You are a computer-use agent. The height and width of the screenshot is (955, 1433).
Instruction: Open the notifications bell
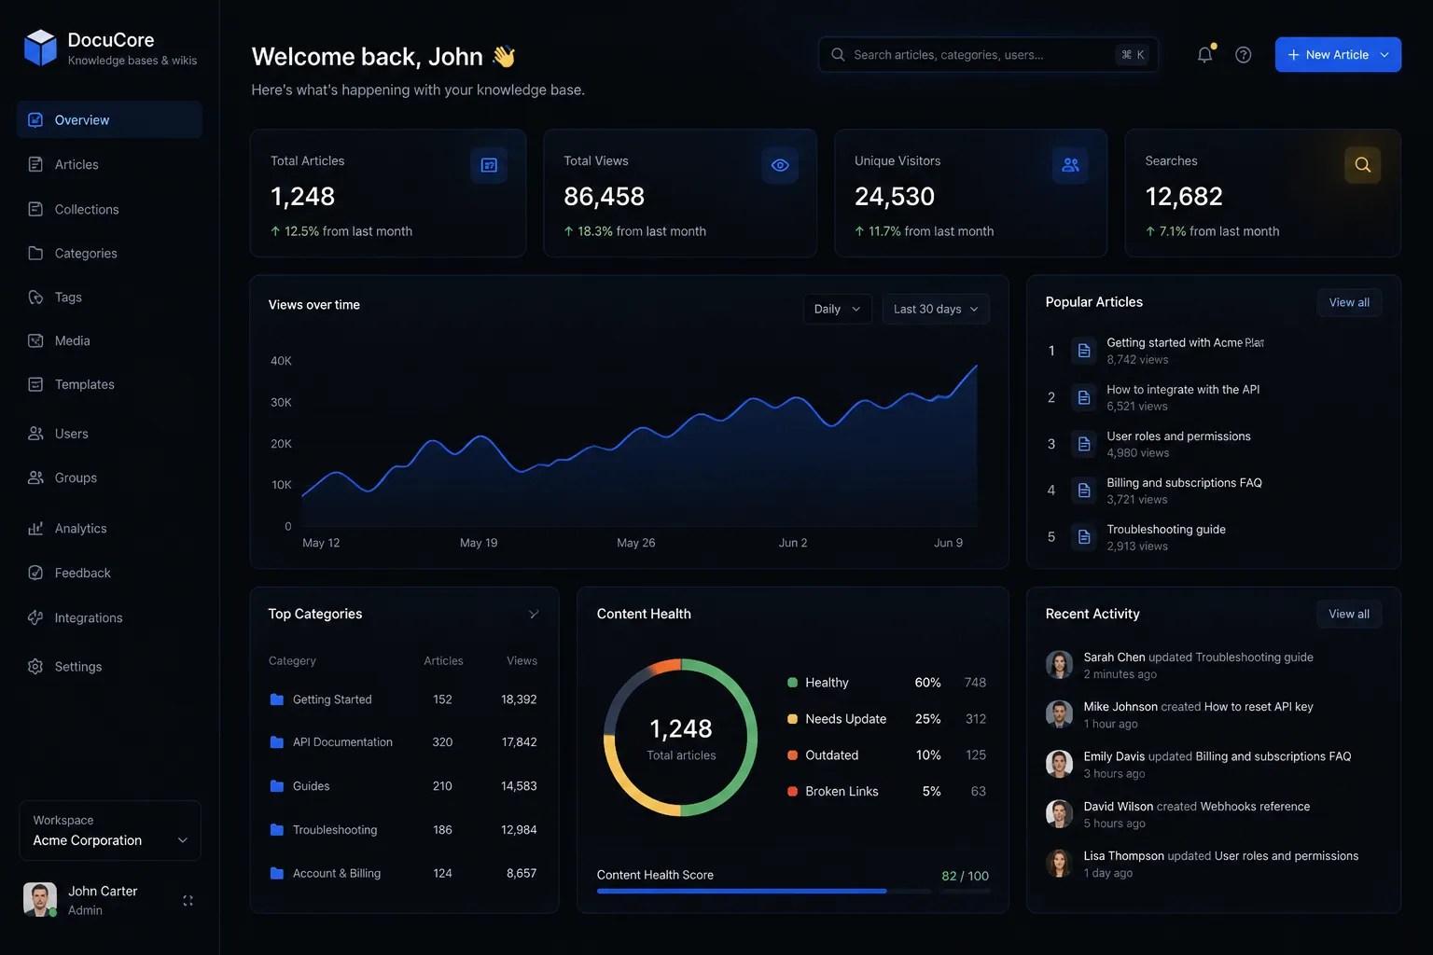tap(1205, 55)
